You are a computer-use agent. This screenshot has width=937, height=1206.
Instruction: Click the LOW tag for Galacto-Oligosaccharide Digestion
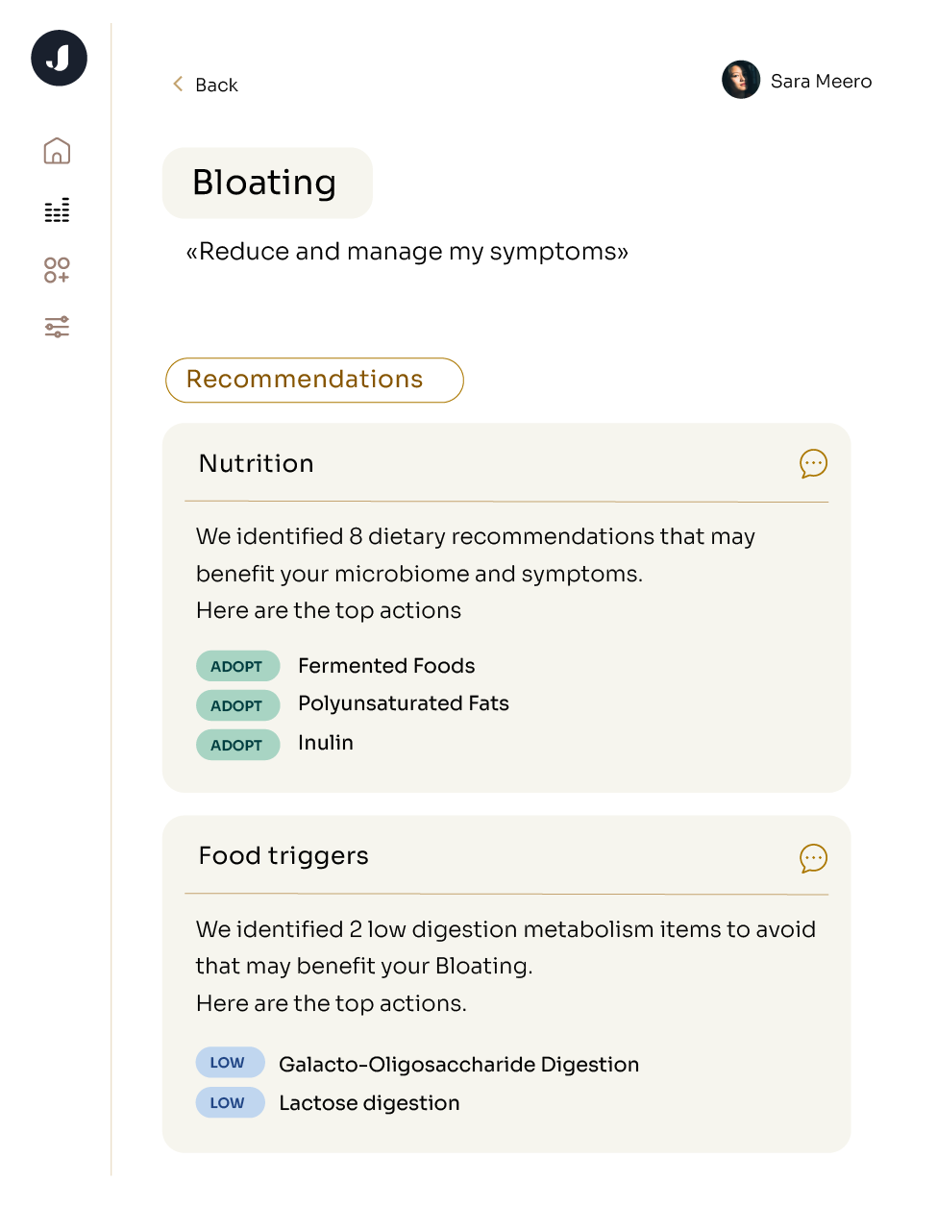230,1063
